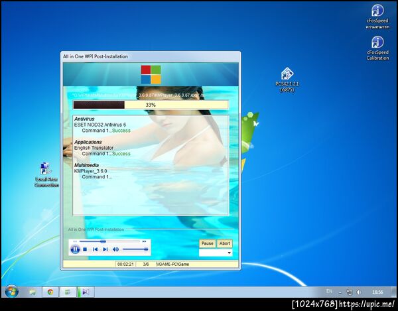Skip to the next track
The width and height of the screenshot is (398, 311).
tap(105, 249)
